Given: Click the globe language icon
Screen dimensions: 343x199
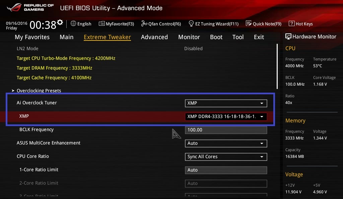Looking at the screenshot, I should coord(73,23).
